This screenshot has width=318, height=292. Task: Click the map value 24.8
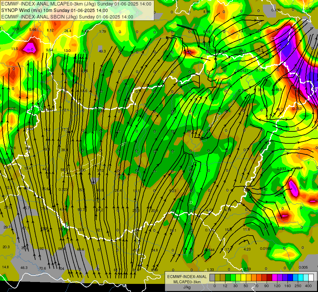[x=154, y=250]
